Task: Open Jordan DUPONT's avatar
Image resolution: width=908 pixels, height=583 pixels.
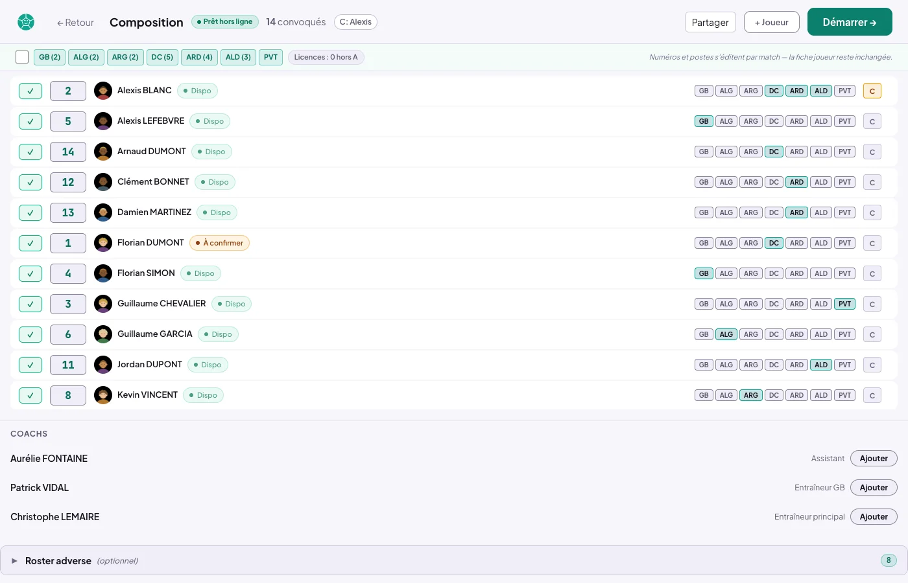Action: 103,365
